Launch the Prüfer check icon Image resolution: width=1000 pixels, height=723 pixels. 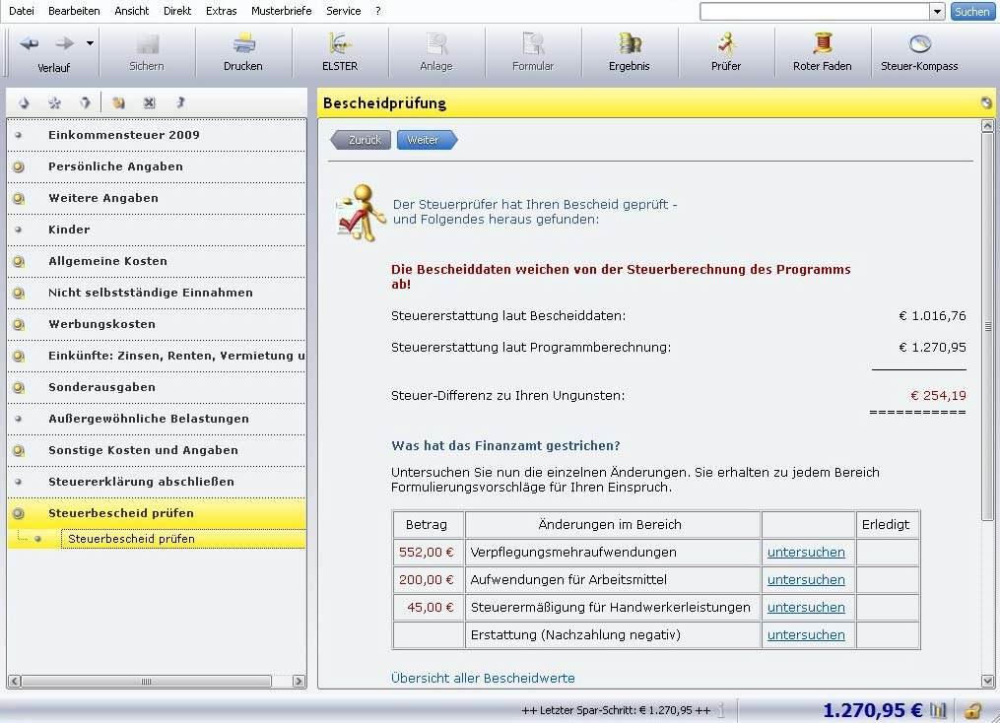tap(726, 44)
